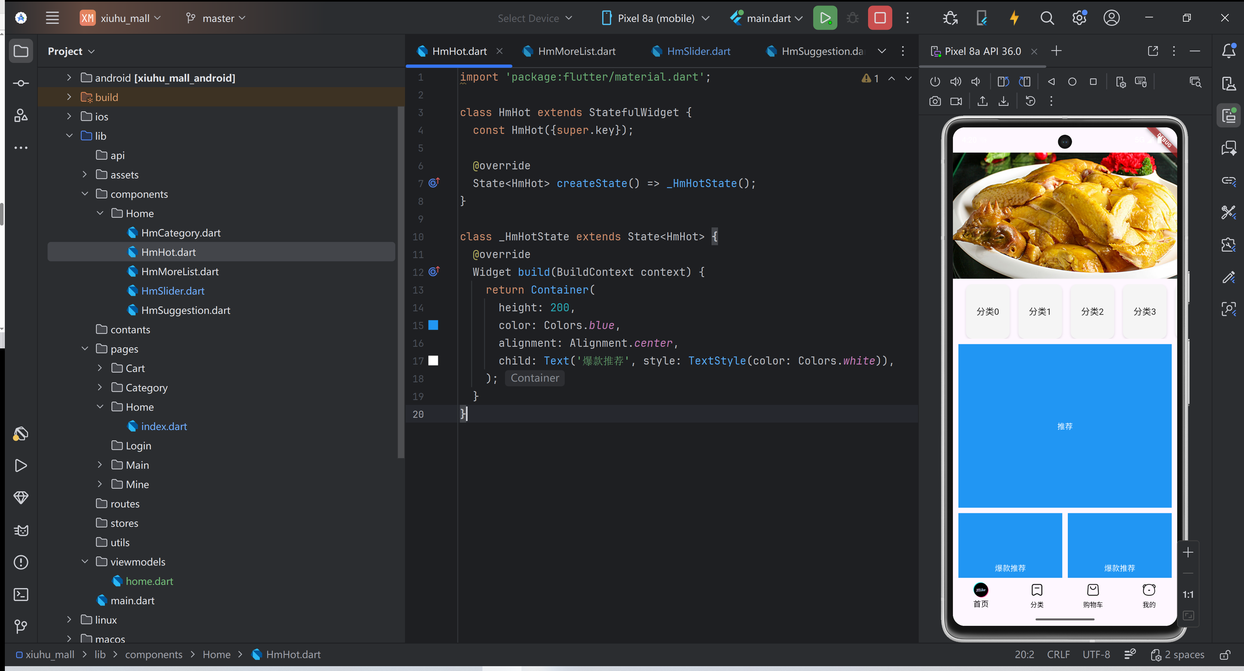Open Search Everywhere magnifier icon
This screenshot has height=671, width=1244.
[1047, 18]
